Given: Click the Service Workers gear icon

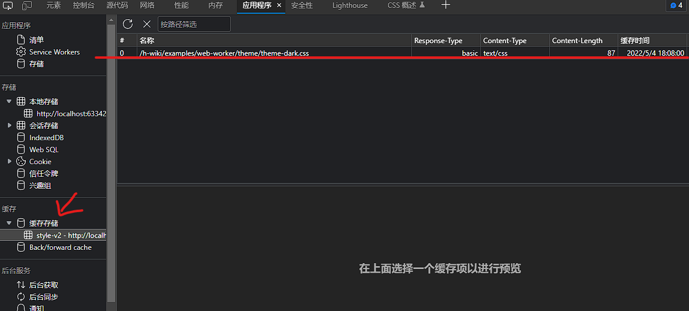Looking at the screenshot, I should click(x=20, y=52).
